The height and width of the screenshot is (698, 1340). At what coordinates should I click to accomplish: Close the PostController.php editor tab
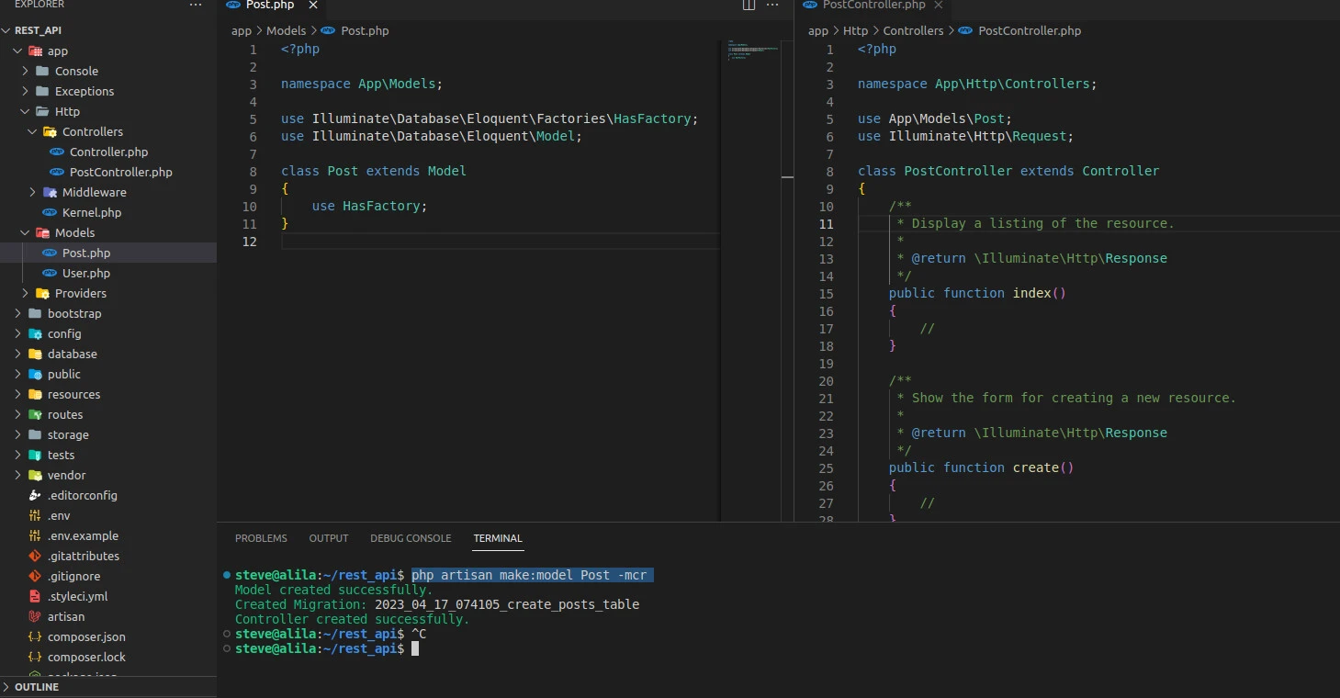pyautogui.click(x=938, y=6)
